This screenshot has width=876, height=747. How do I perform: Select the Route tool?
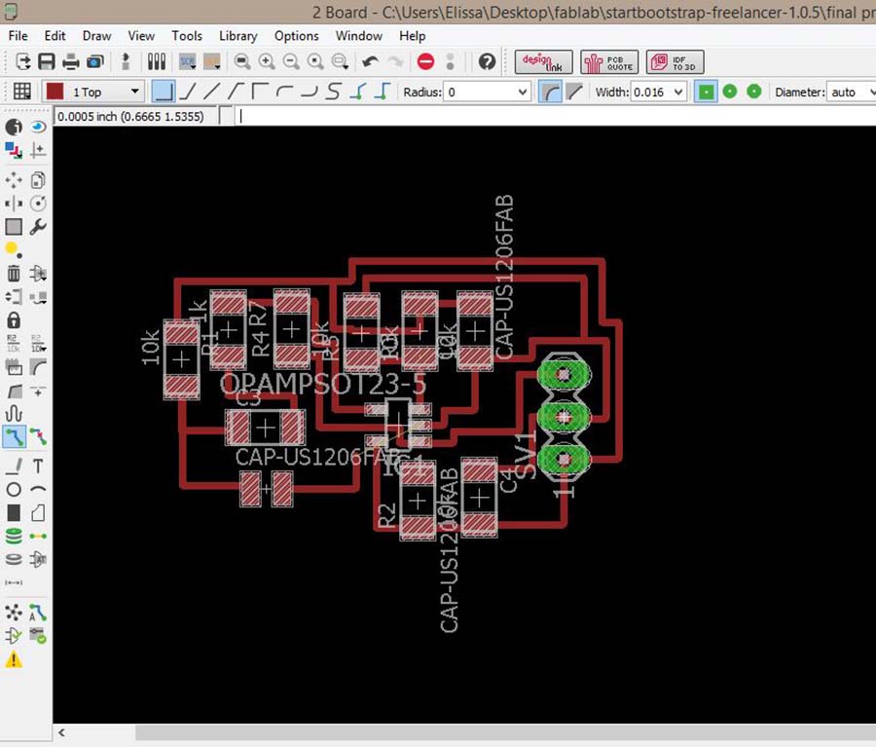pos(14,436)
